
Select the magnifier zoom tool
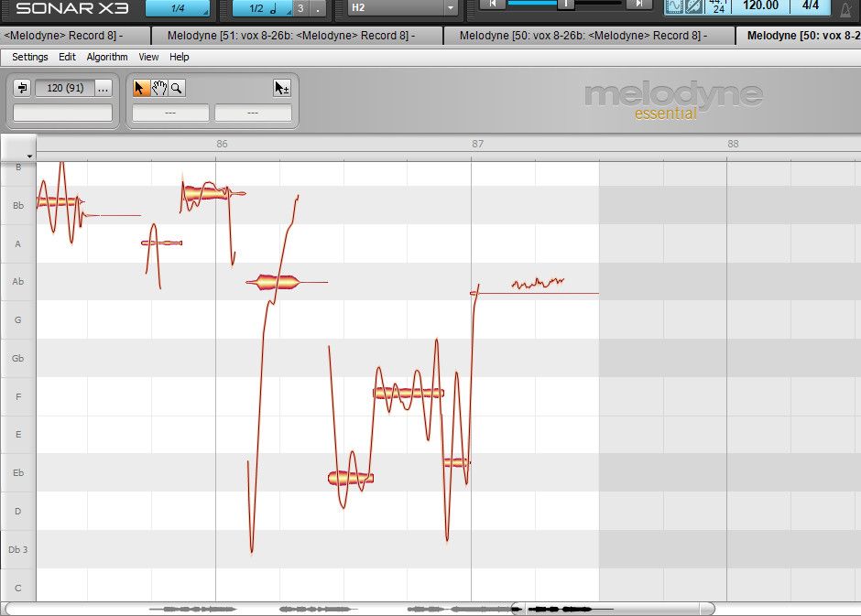pos(176,88)
